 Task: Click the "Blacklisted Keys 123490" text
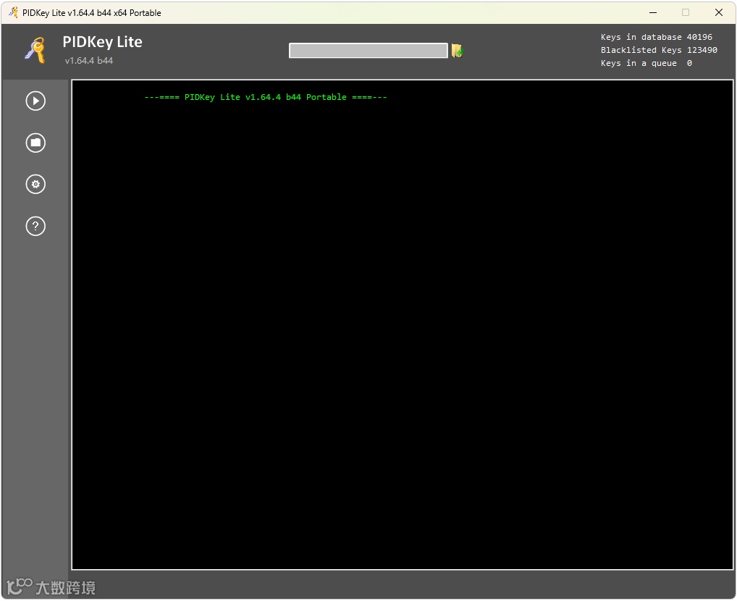(x=659, y=50)
